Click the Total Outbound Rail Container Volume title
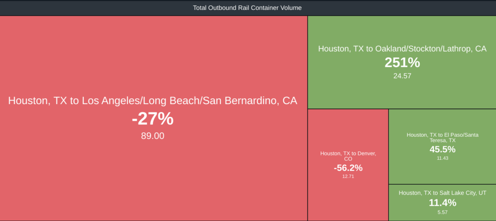Image resolution: width=496 pixels, height=221 pixels. (247, 8)
